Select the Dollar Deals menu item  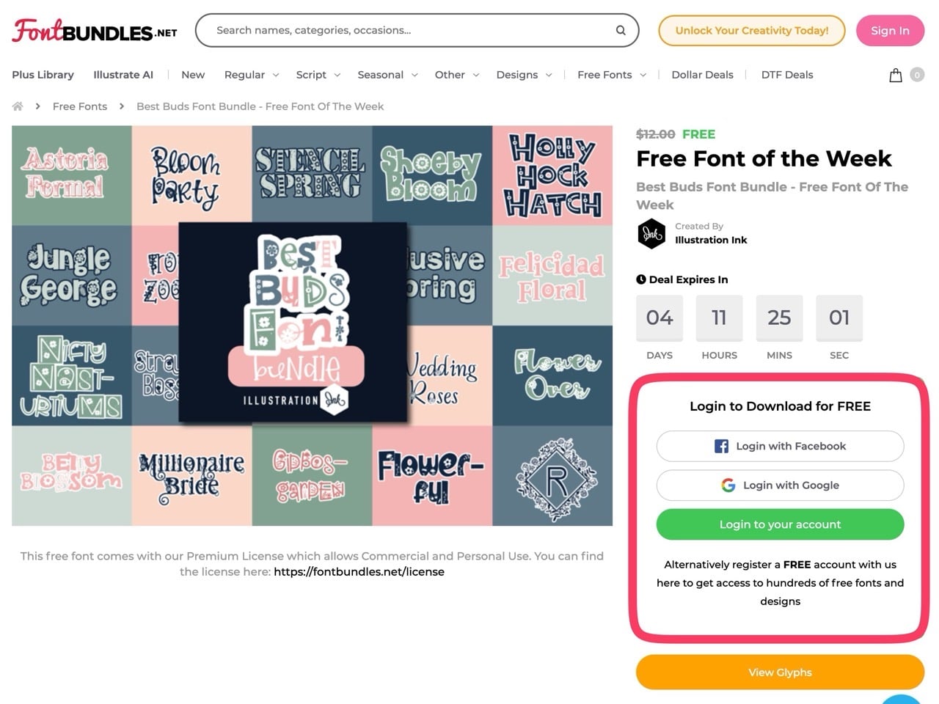(x=702, y=74)
